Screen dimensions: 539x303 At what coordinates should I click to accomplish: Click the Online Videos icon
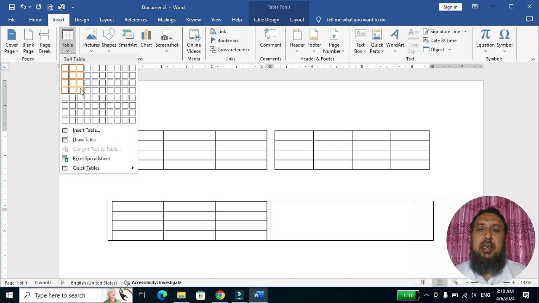point(194,36)
